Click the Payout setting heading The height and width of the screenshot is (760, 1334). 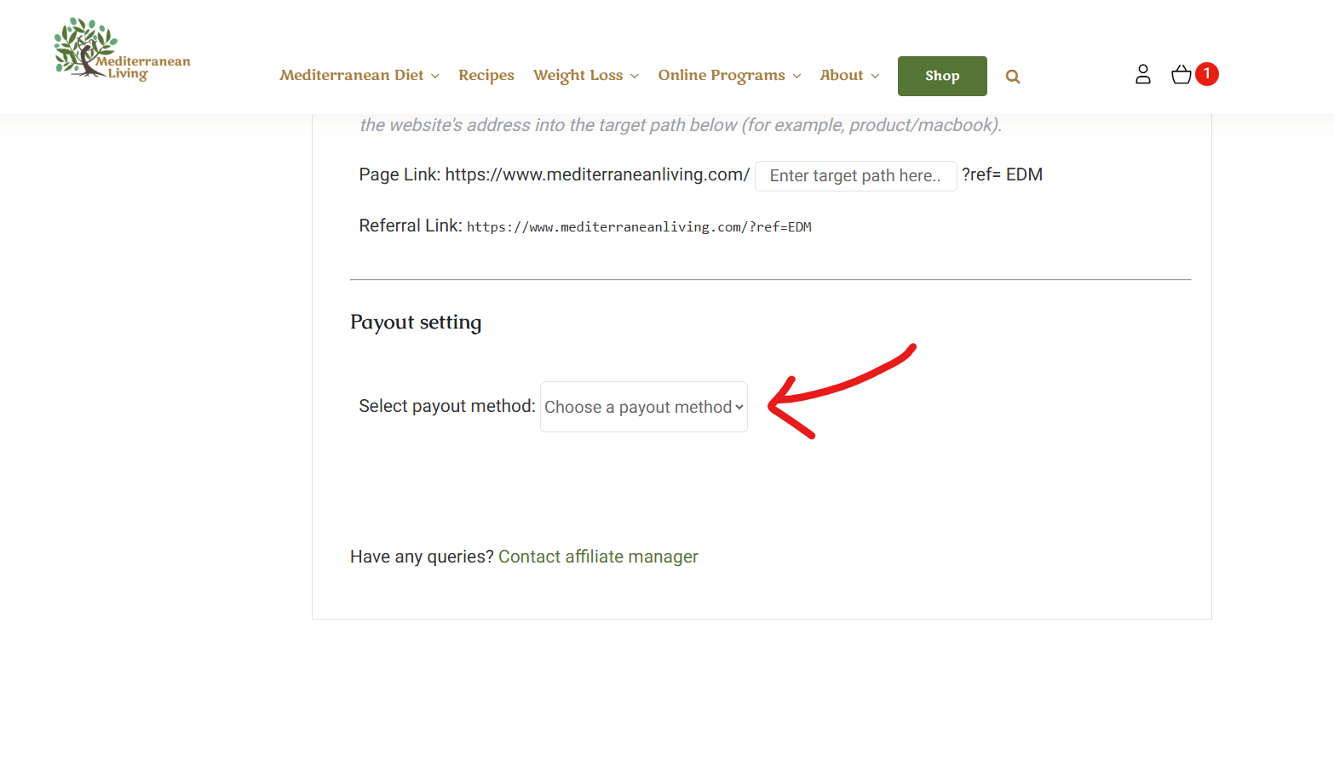click(416, 323)
